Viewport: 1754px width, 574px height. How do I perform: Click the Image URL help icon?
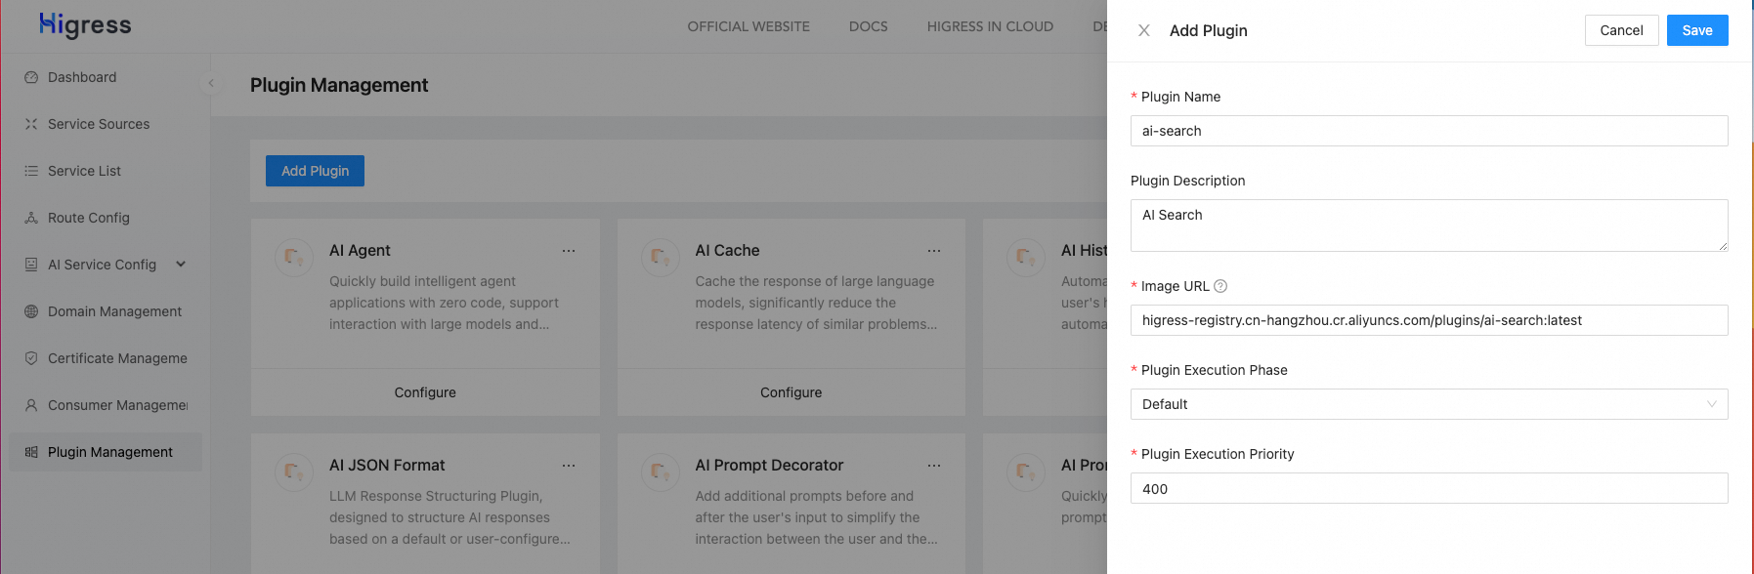(1220, 286)
